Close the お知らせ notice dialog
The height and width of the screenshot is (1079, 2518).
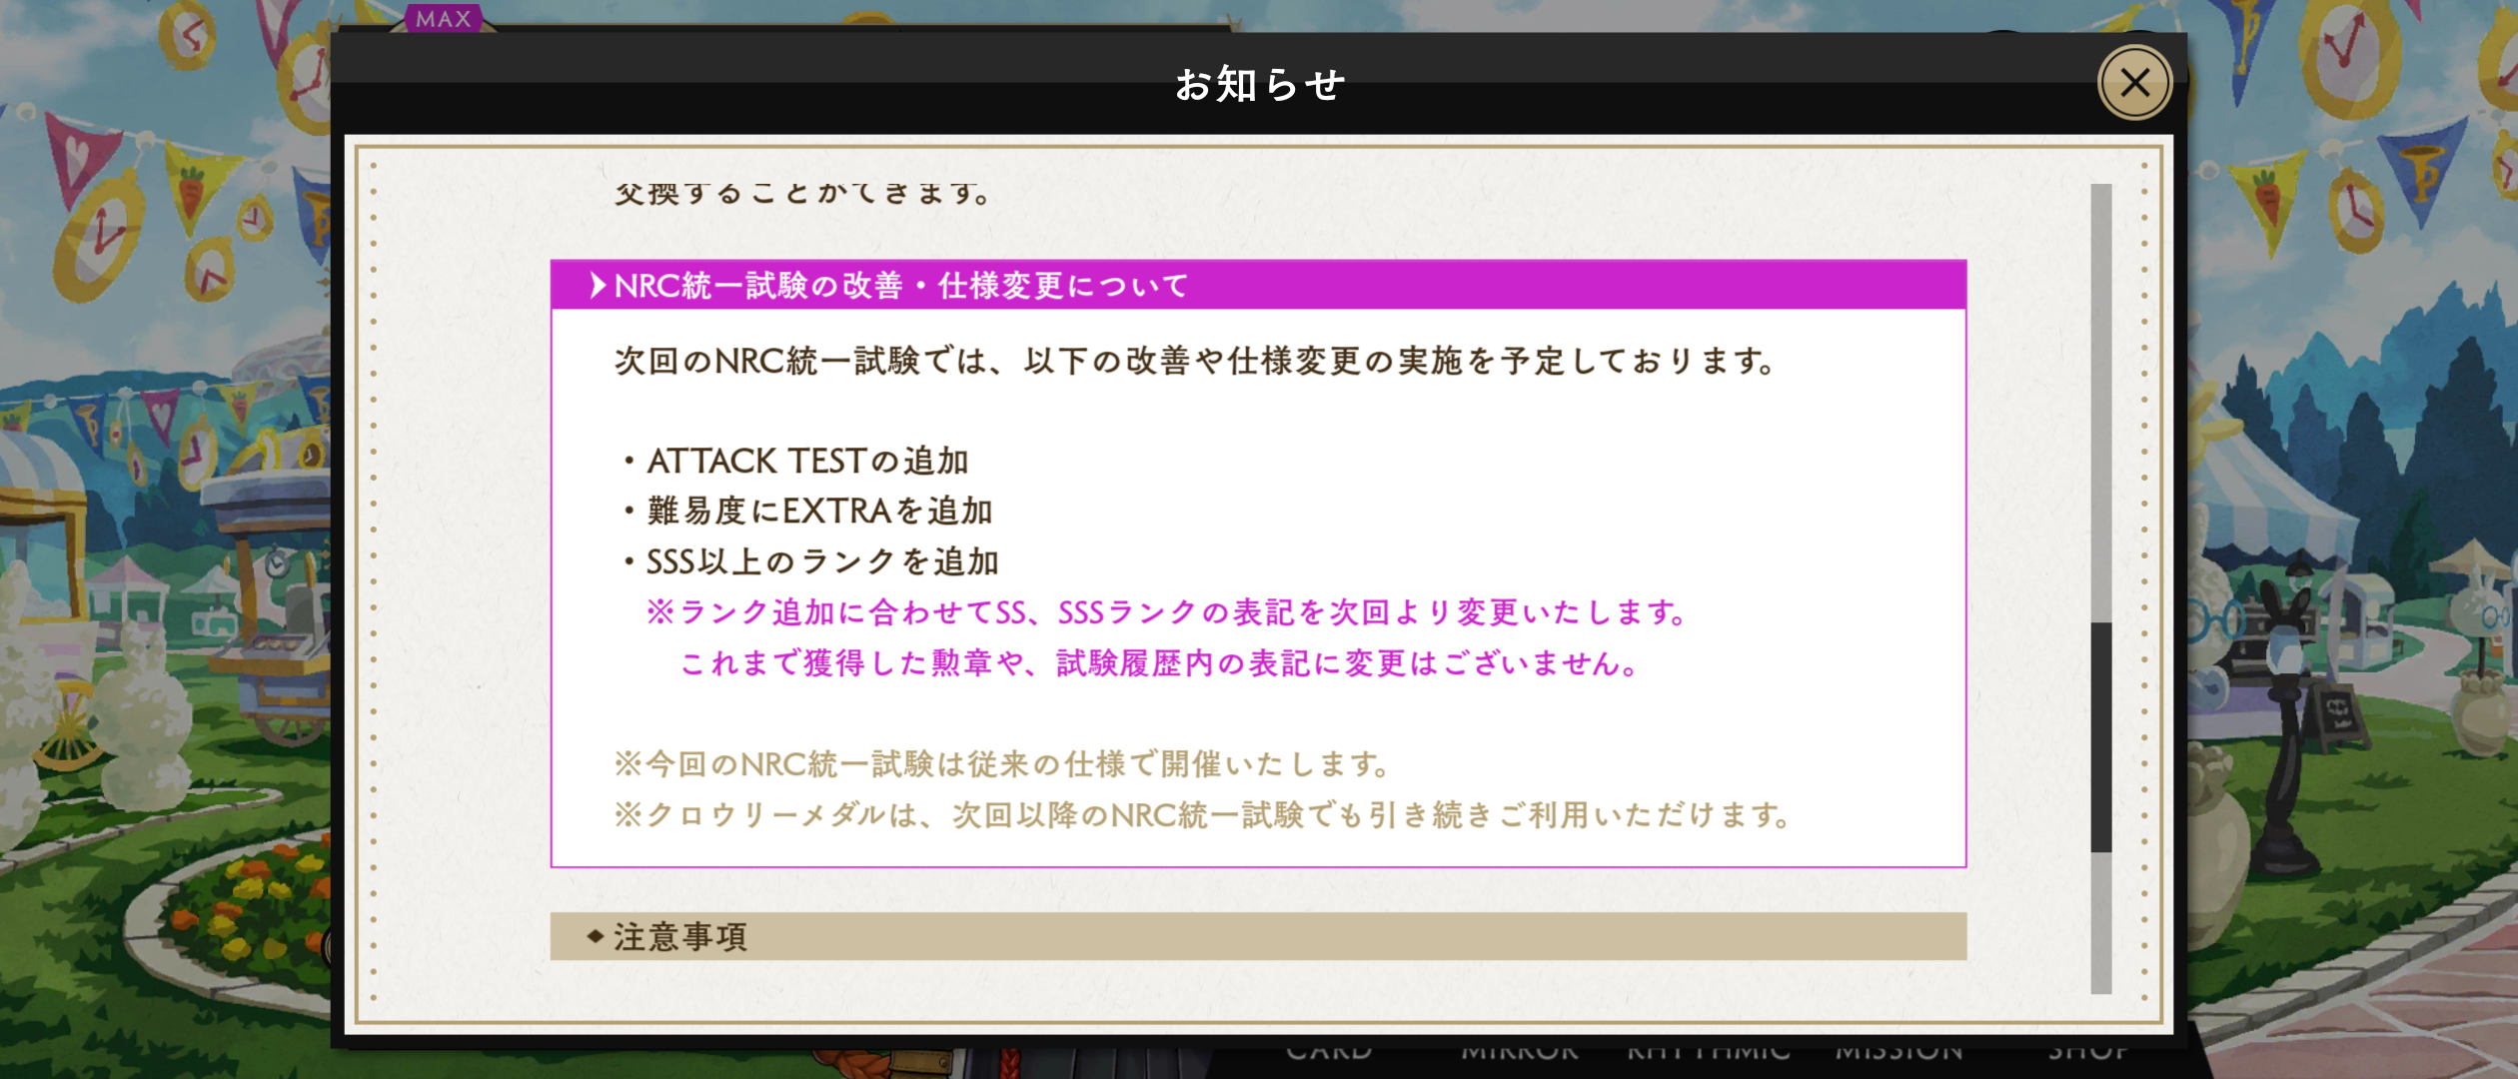(x=2134, y=83)
